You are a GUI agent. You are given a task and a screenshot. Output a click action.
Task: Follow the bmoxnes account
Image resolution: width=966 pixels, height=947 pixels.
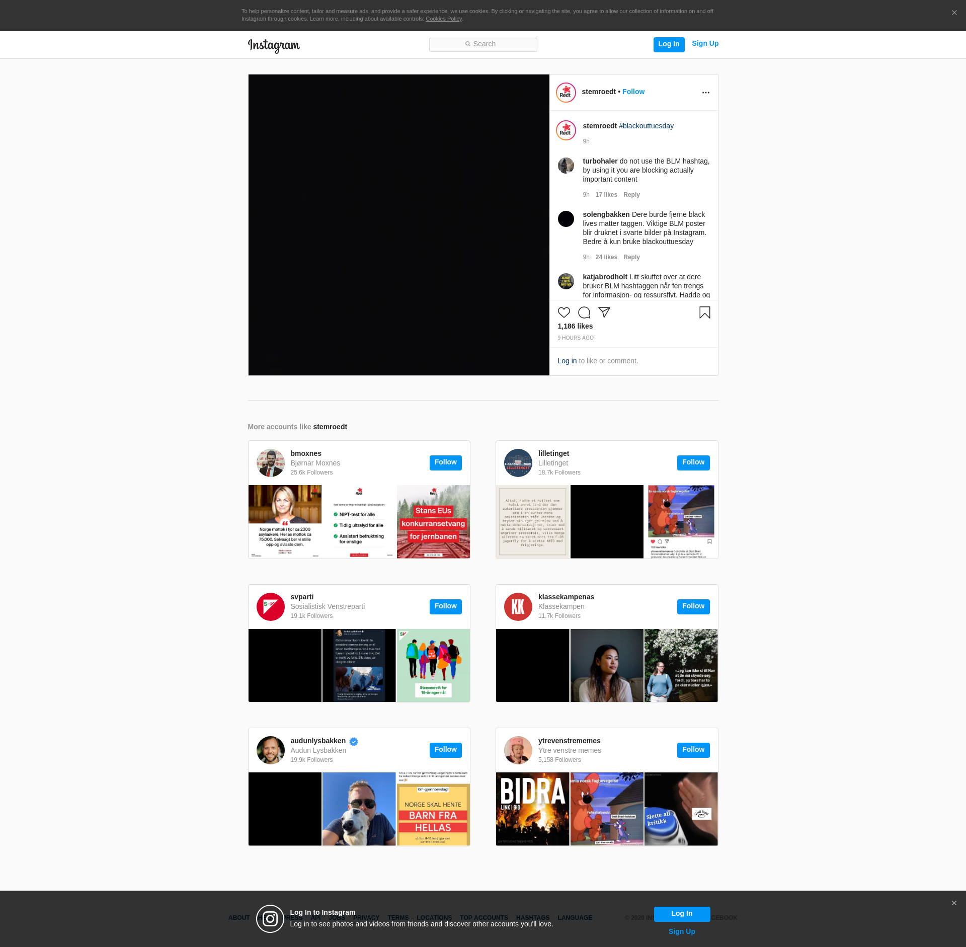(x=445, y=463)
